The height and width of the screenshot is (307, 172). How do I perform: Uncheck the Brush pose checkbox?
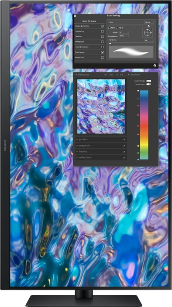click(103, 52)
